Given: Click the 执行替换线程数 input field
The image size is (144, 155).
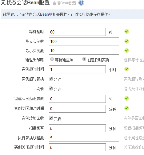Looking at the screenshot, I should [84, 138].
